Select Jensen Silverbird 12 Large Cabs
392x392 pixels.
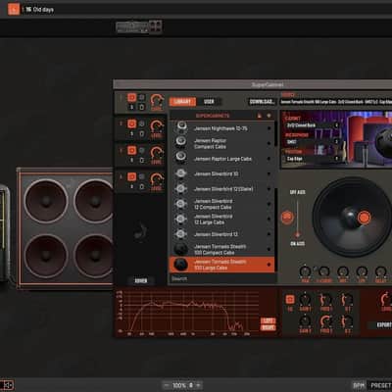[222, 220]
